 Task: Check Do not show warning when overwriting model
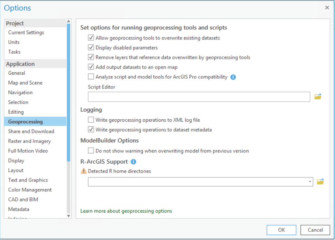click(91, 151)
